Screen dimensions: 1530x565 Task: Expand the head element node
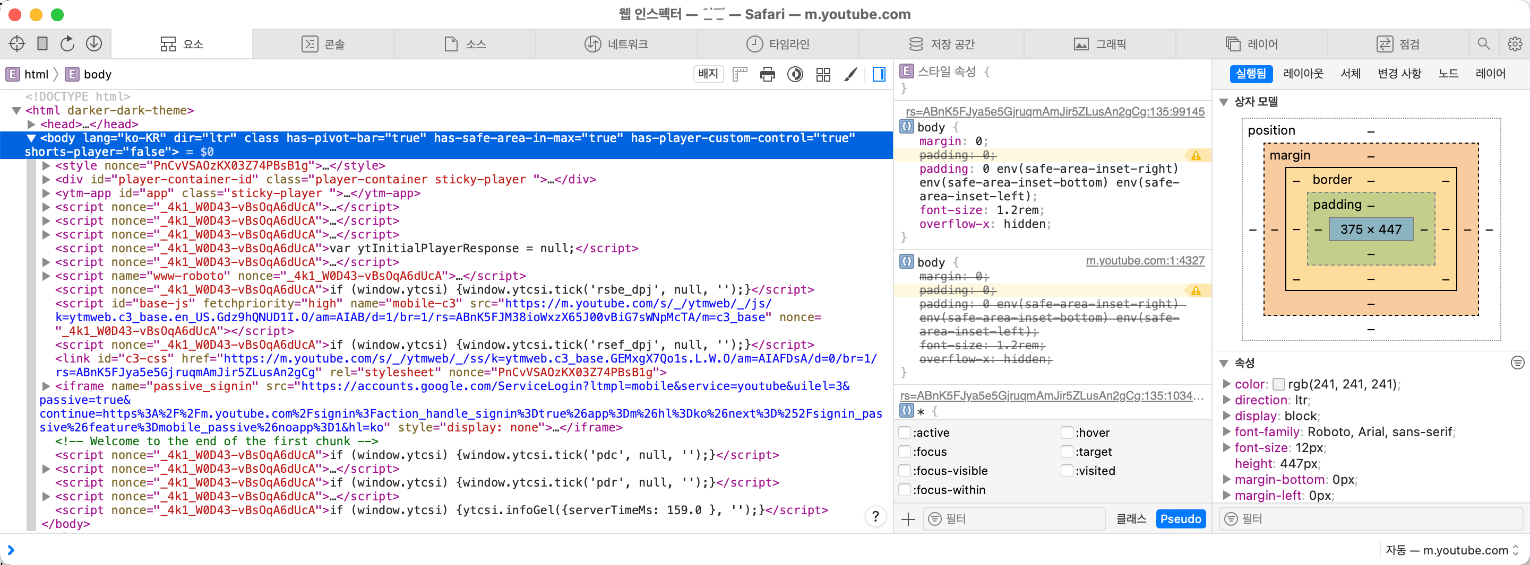pos(31,124)
